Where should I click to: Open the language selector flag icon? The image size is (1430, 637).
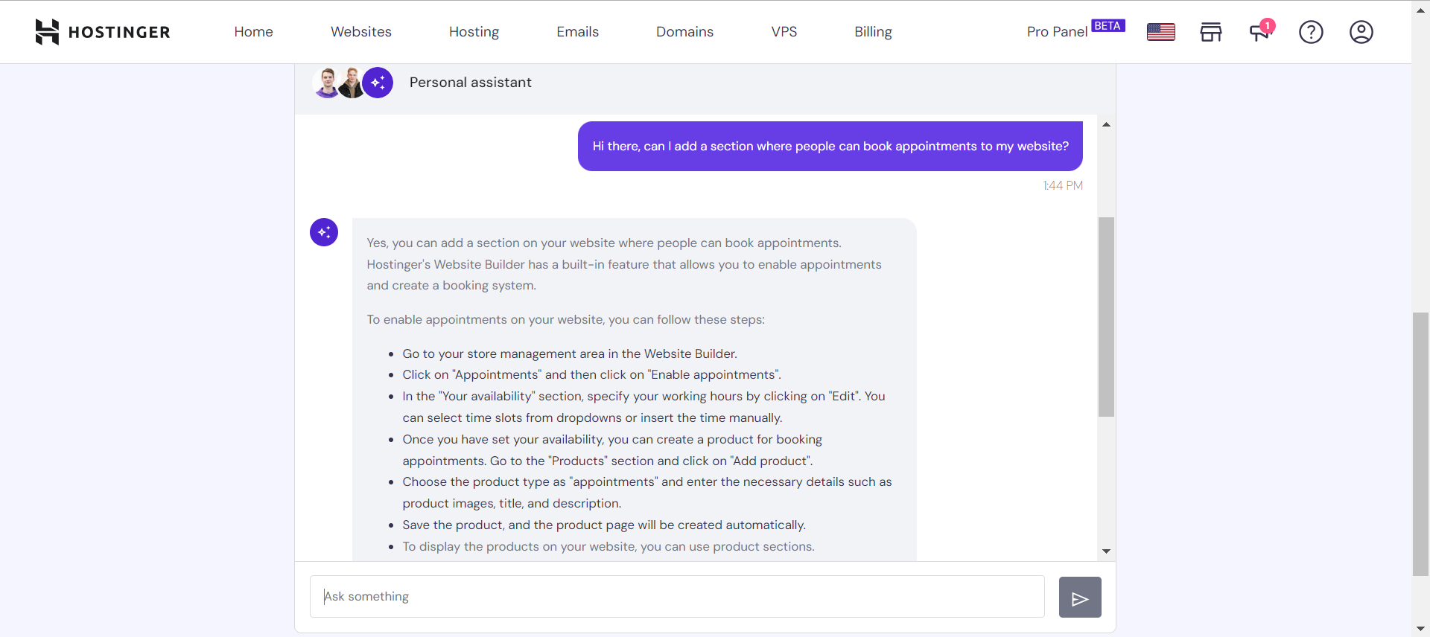click(1160, 32)
